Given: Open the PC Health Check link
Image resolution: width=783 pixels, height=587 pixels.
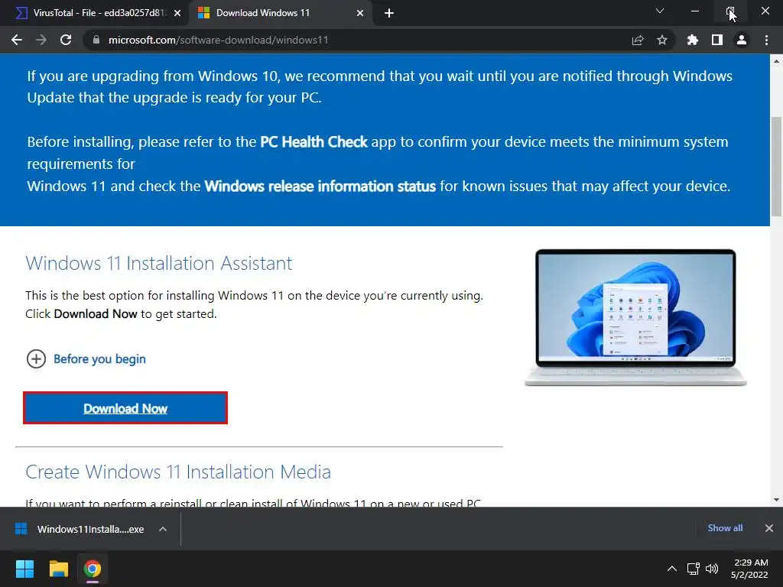Looking at the screenshot, I should pos(314,141).
